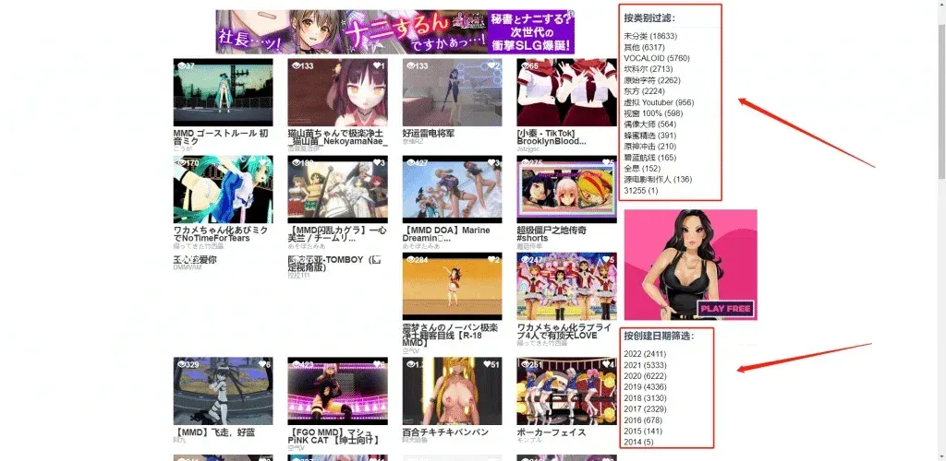Open title link 好运雷电将军
This screenshot has width=946, height=461.
tap(431, 134)
